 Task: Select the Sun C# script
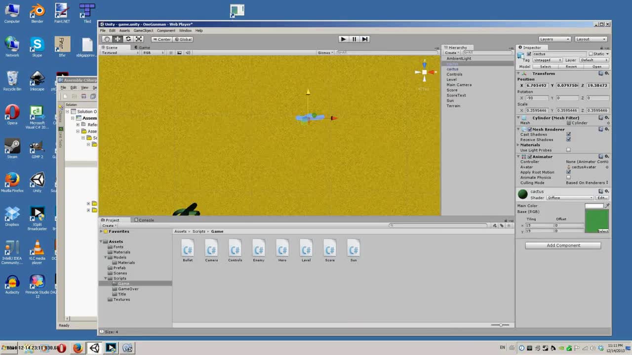coord(354,250)
